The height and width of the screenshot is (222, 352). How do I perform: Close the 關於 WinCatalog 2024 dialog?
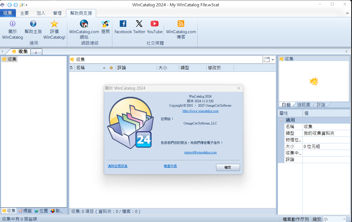[239, 88]
